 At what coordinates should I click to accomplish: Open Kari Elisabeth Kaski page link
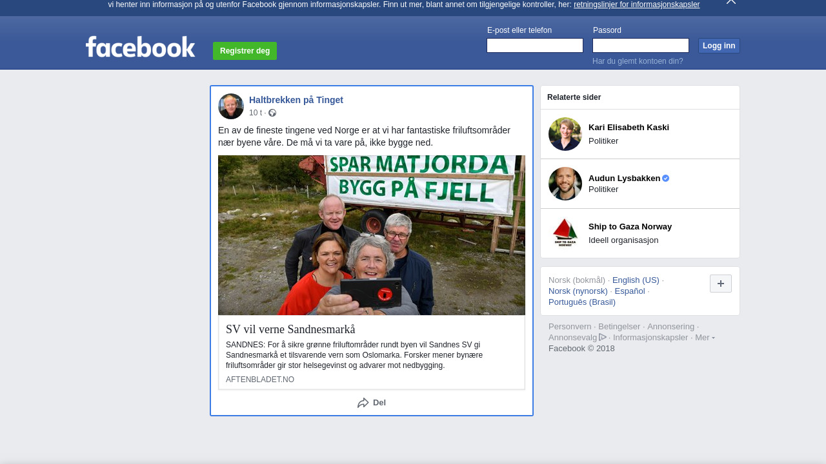pyautogui.click(x=629, y=128)
